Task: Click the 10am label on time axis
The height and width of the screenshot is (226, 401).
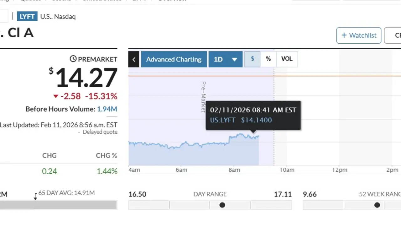Action: coord(287,170)
